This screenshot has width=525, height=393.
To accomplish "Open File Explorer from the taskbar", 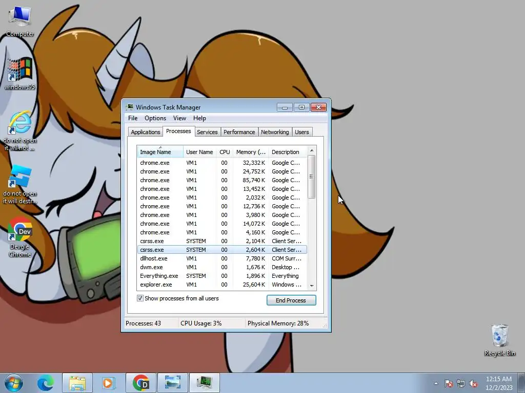I will click(x=77, y=383).
